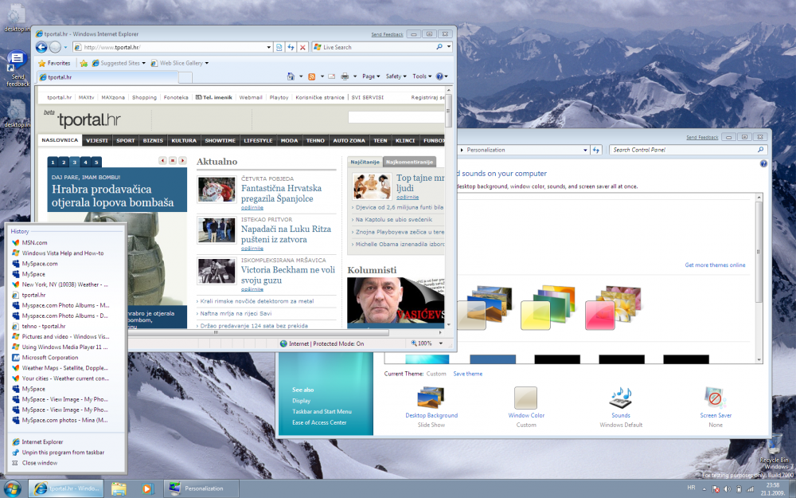Click 'Get more themes online' link
The image size is (796, 498).
click(x=715, y=265)
